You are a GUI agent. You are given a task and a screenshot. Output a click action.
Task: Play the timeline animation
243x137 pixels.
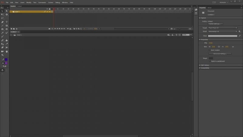click(60, 29)
